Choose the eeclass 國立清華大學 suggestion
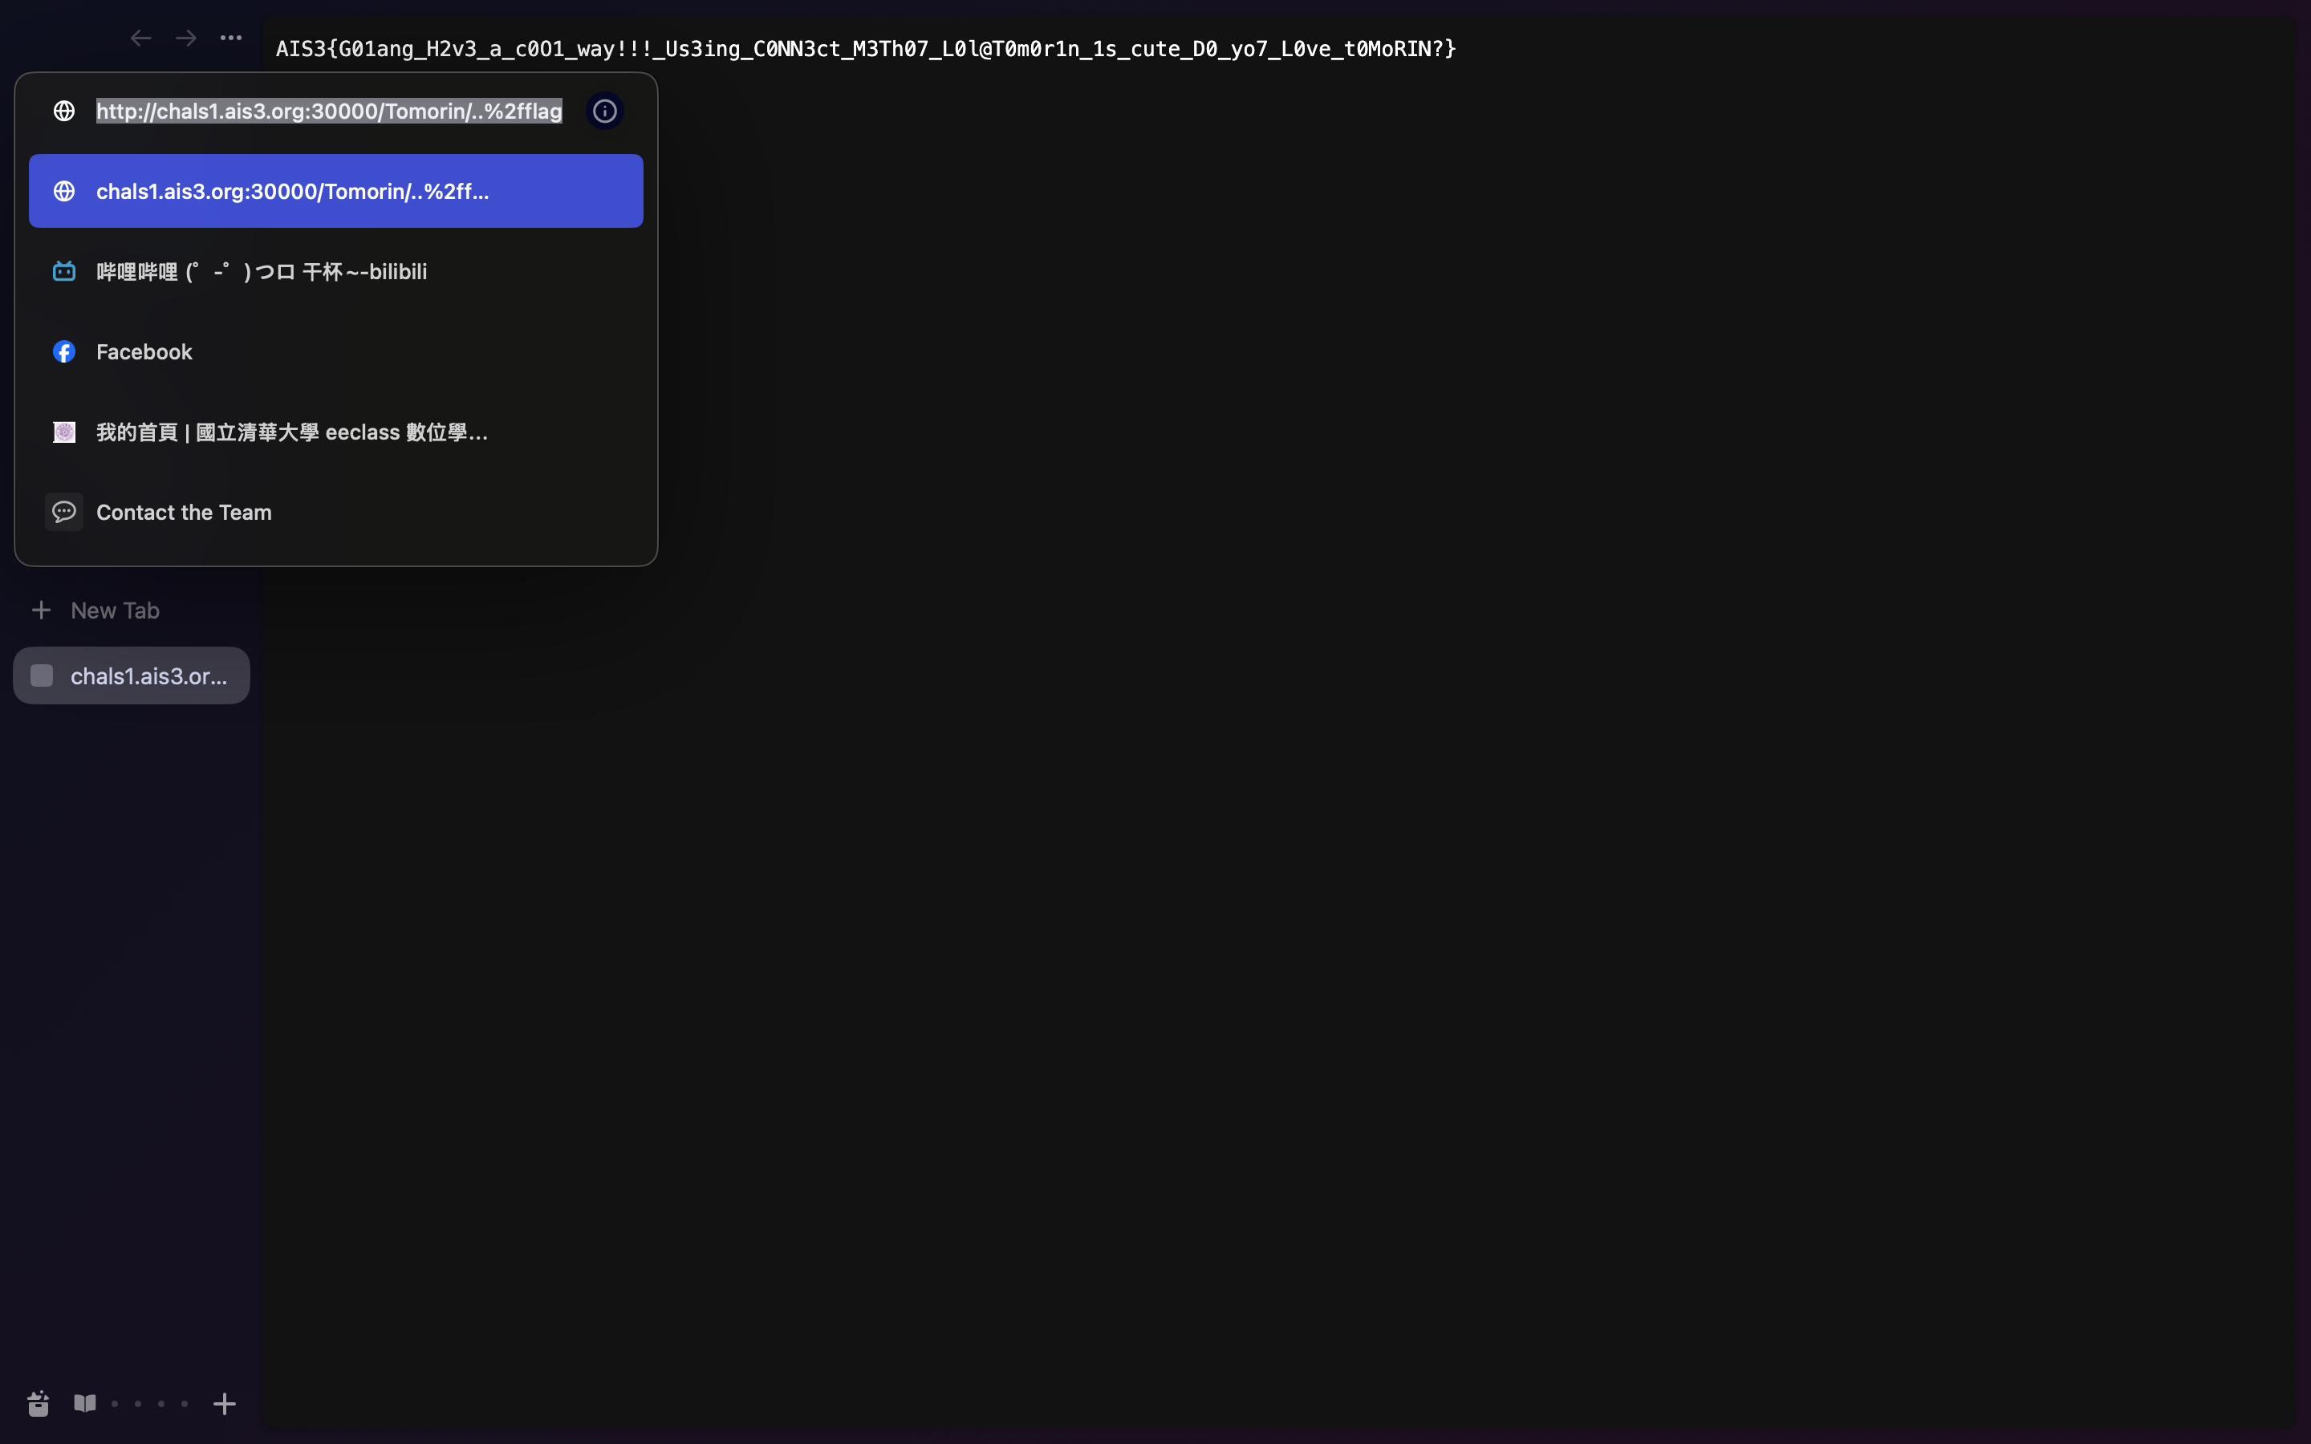Image resolution: width=2311 pixels, height=1444 pixels. pyautogui.click(x=336, y=432)
